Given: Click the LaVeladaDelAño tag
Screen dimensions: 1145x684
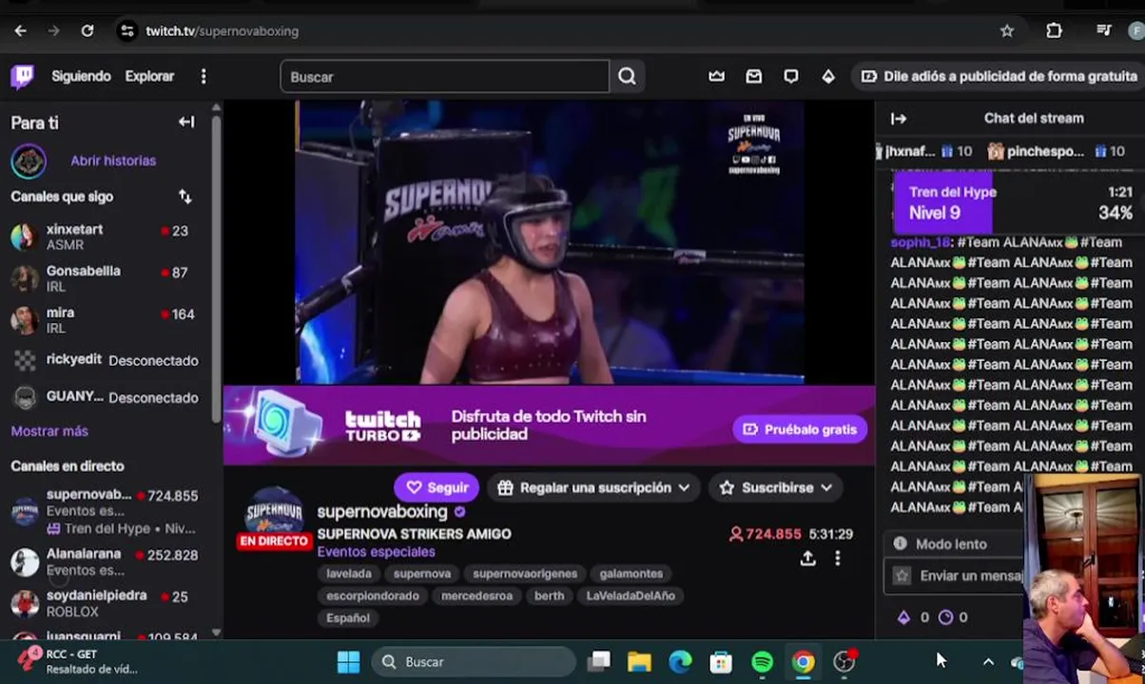Looking at the screenshot, I should [631, 596].
